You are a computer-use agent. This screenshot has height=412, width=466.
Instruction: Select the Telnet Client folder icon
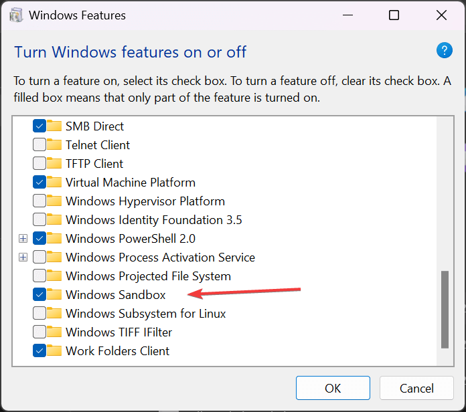pos(54,144)
